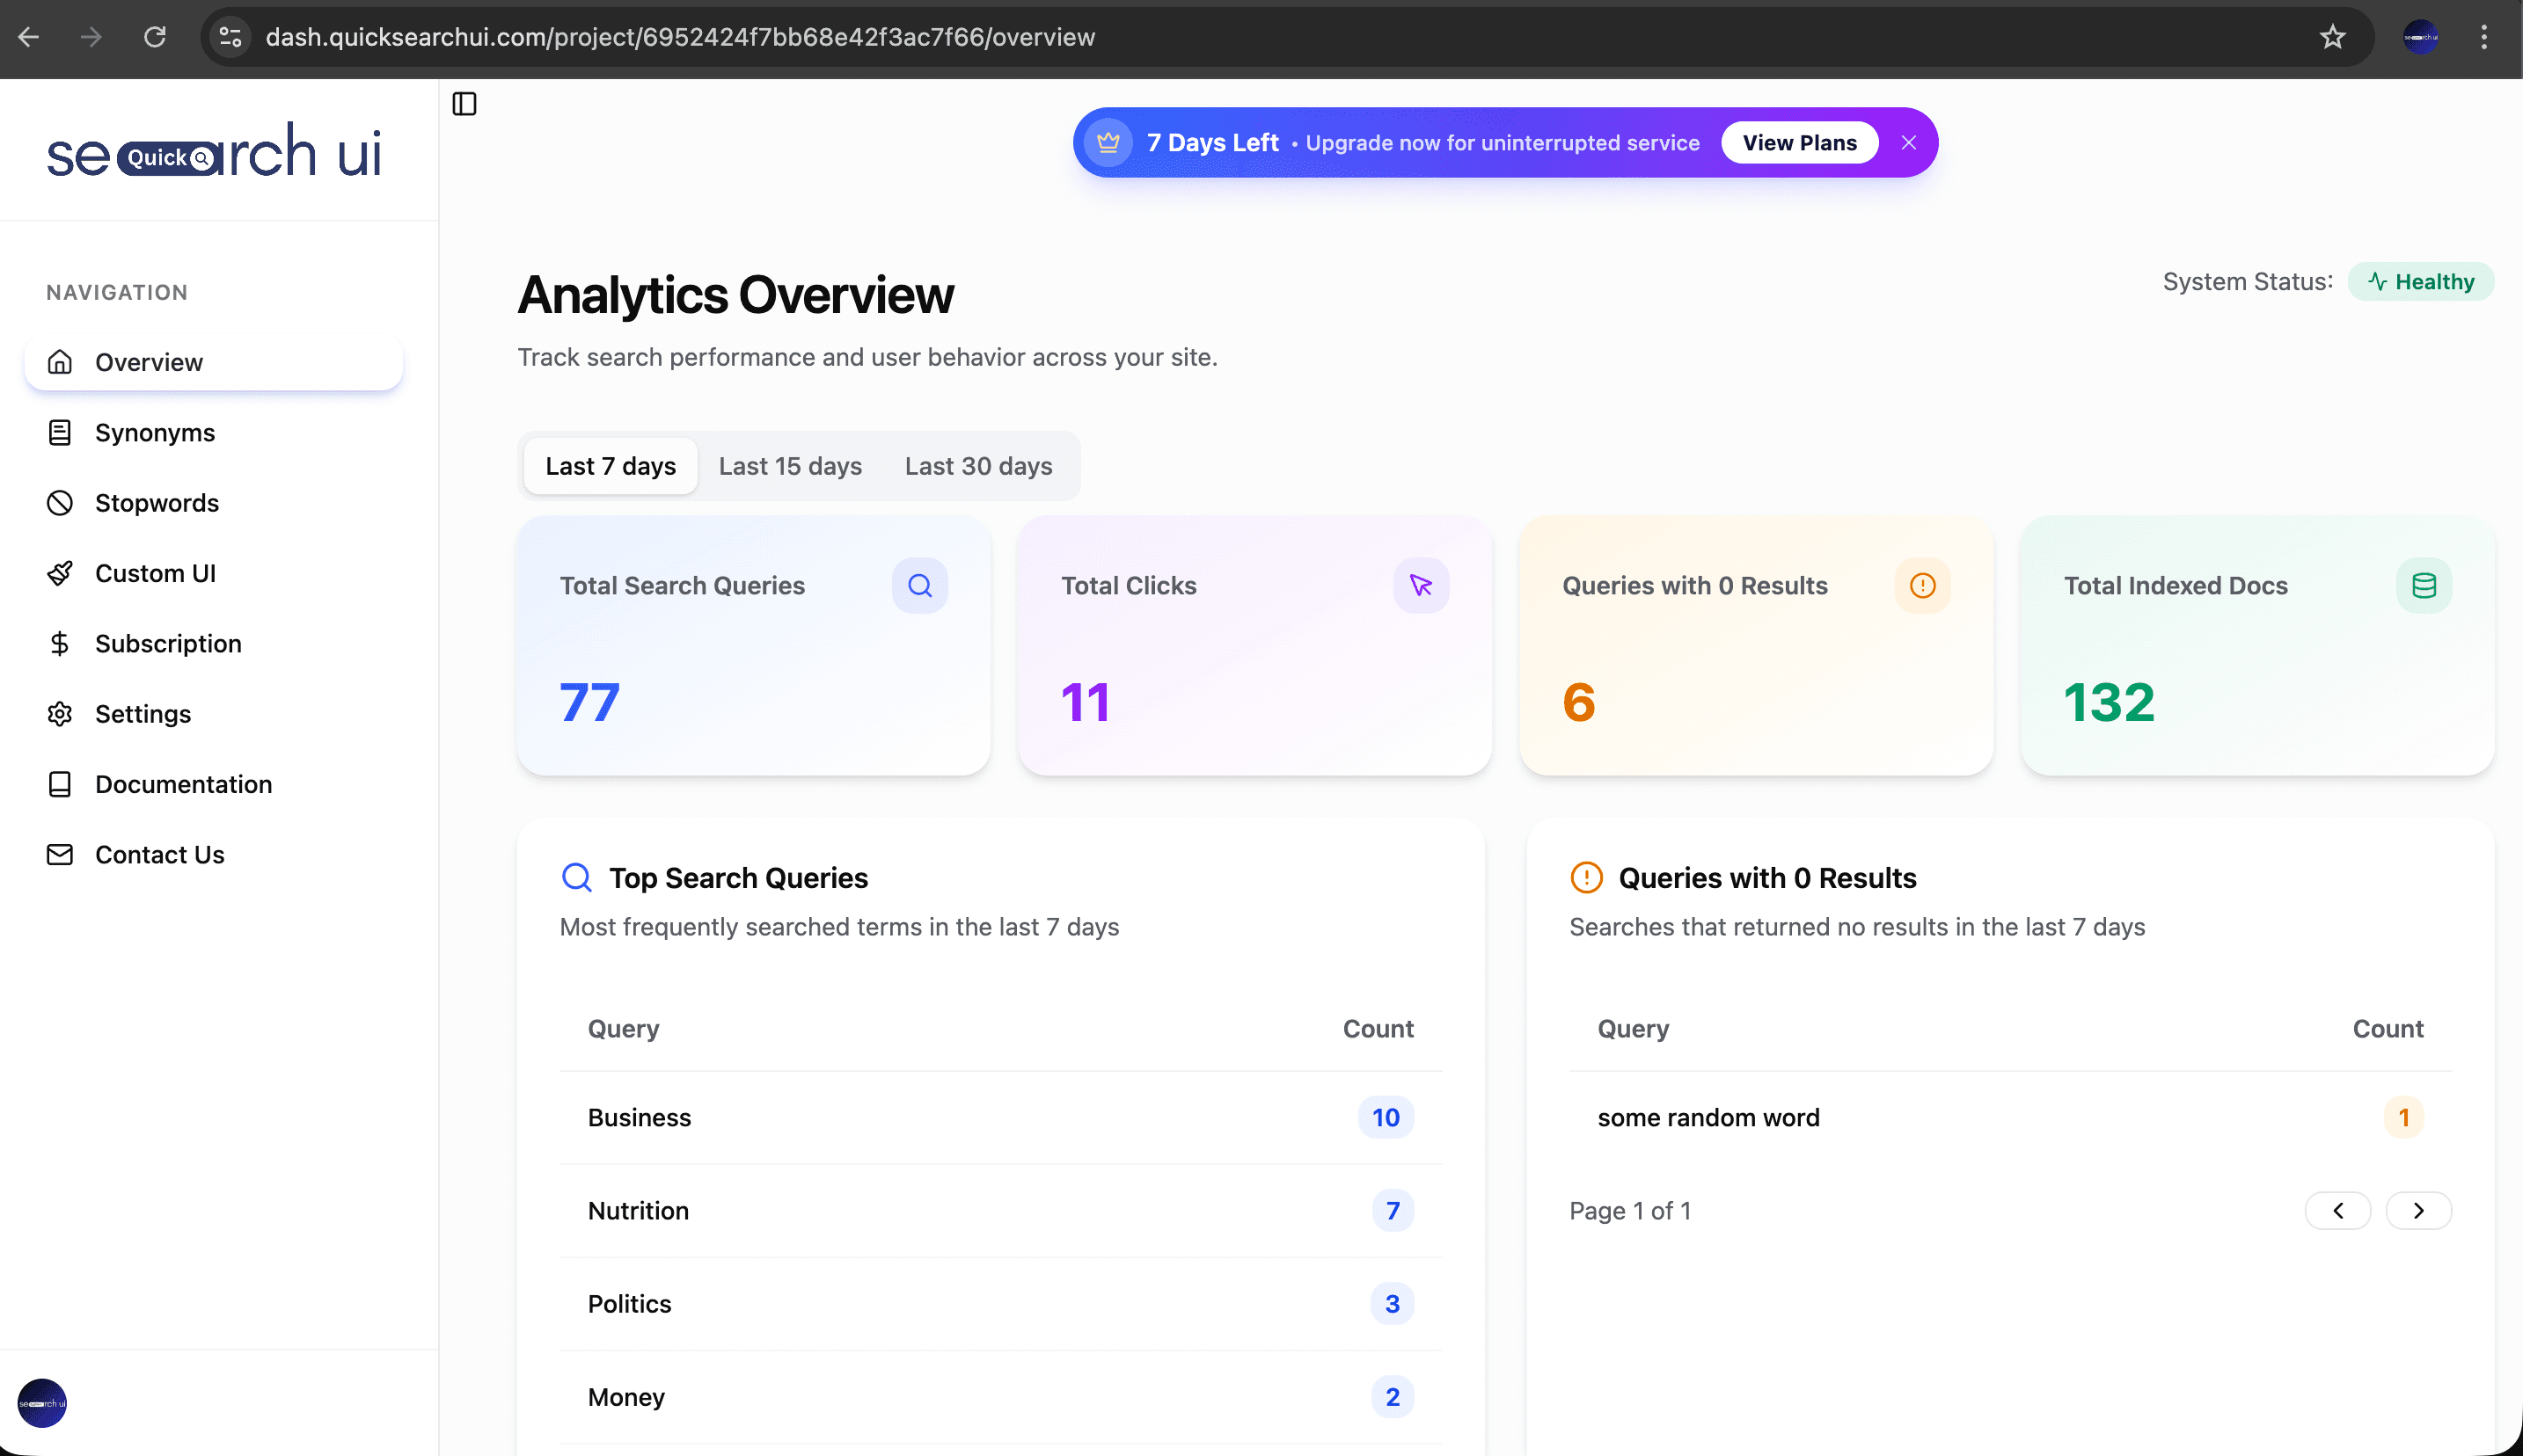
Task: Click the crown icon in the upgrade banner
Action: pos(1109,142)
